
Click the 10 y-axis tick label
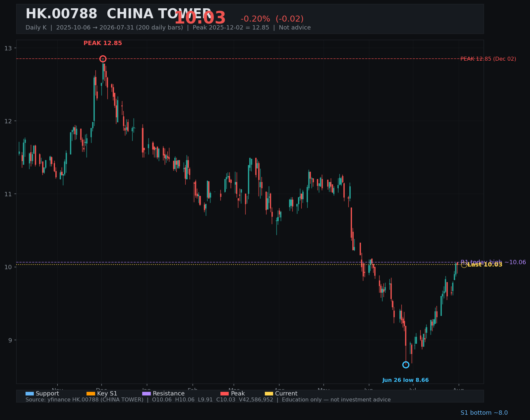click(x=8, y=267)
